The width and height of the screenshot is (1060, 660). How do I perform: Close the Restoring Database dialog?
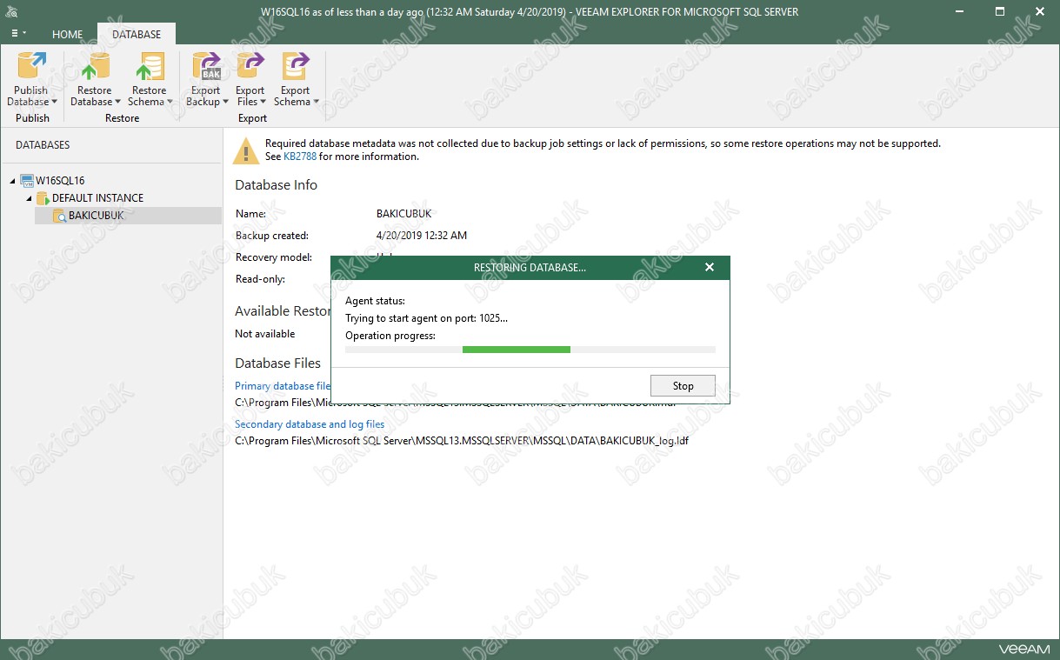pos(710,267)
